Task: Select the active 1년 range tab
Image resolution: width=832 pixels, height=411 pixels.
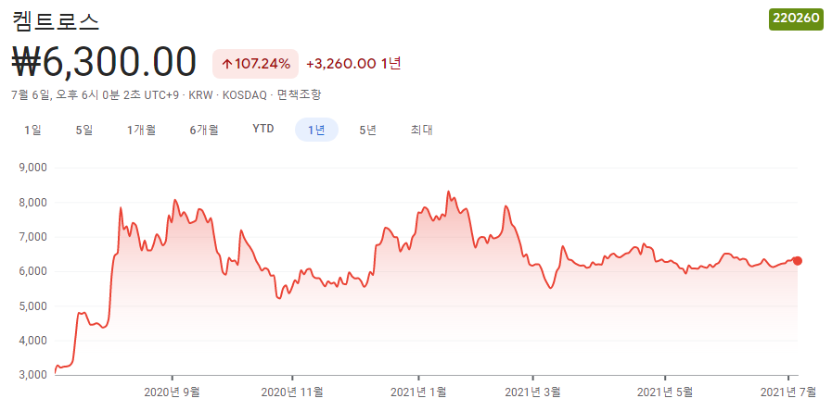Action: [317, 130]
